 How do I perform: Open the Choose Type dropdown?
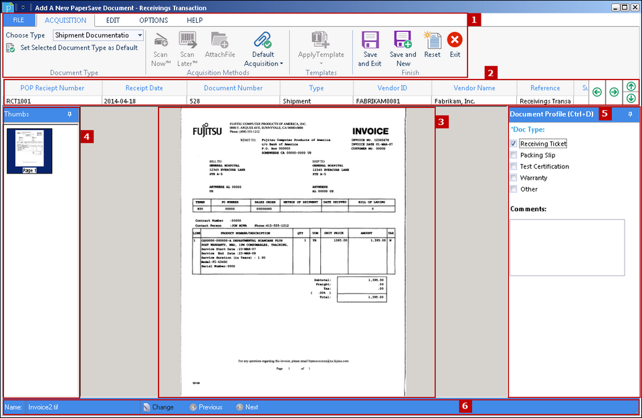[x=140, y=35]
